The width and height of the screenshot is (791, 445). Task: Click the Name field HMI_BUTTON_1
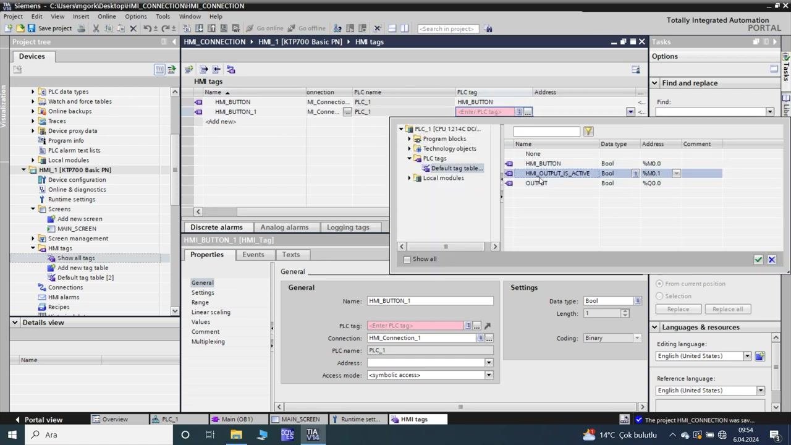tap(430, 301)
